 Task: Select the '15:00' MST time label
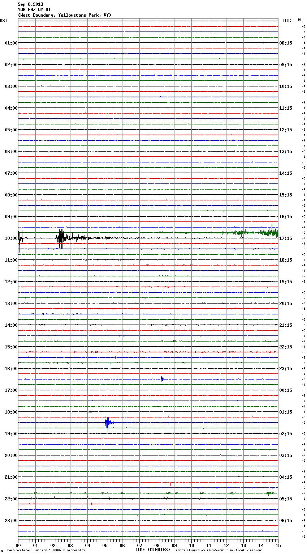pyautogui.click(x=11, y=347)
